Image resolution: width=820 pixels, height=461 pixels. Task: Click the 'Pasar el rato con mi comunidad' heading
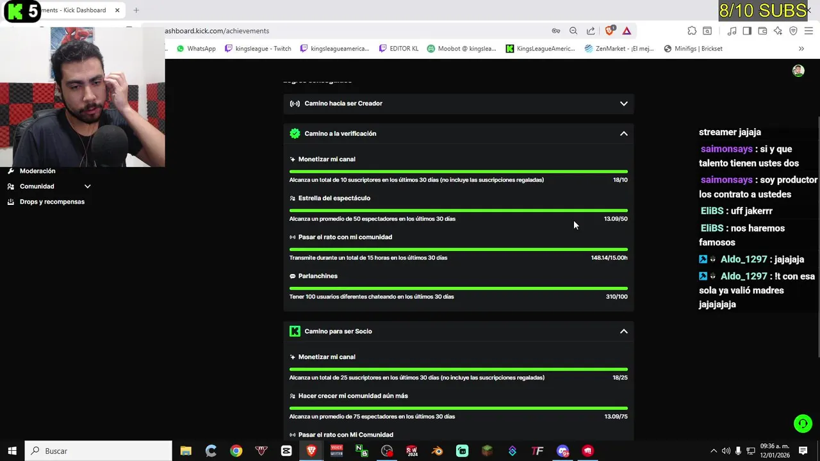click(345, 238)
